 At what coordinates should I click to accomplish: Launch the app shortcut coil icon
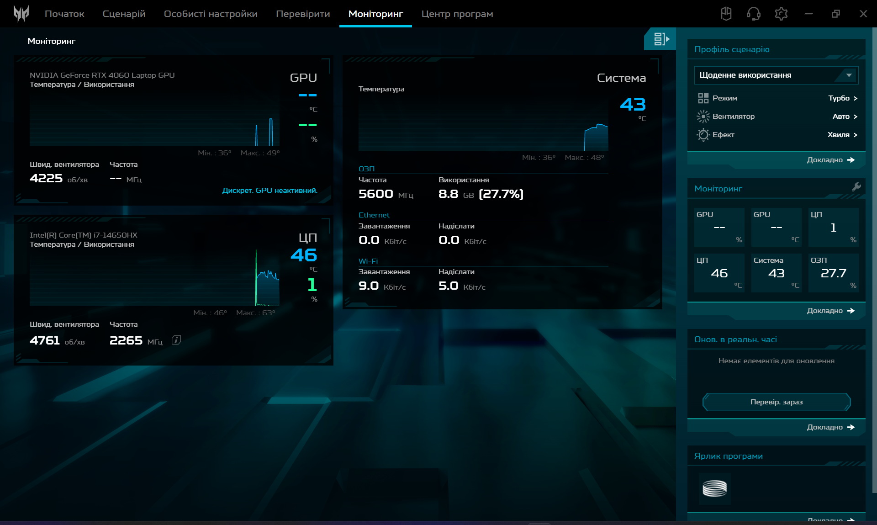tap(715, 488)
